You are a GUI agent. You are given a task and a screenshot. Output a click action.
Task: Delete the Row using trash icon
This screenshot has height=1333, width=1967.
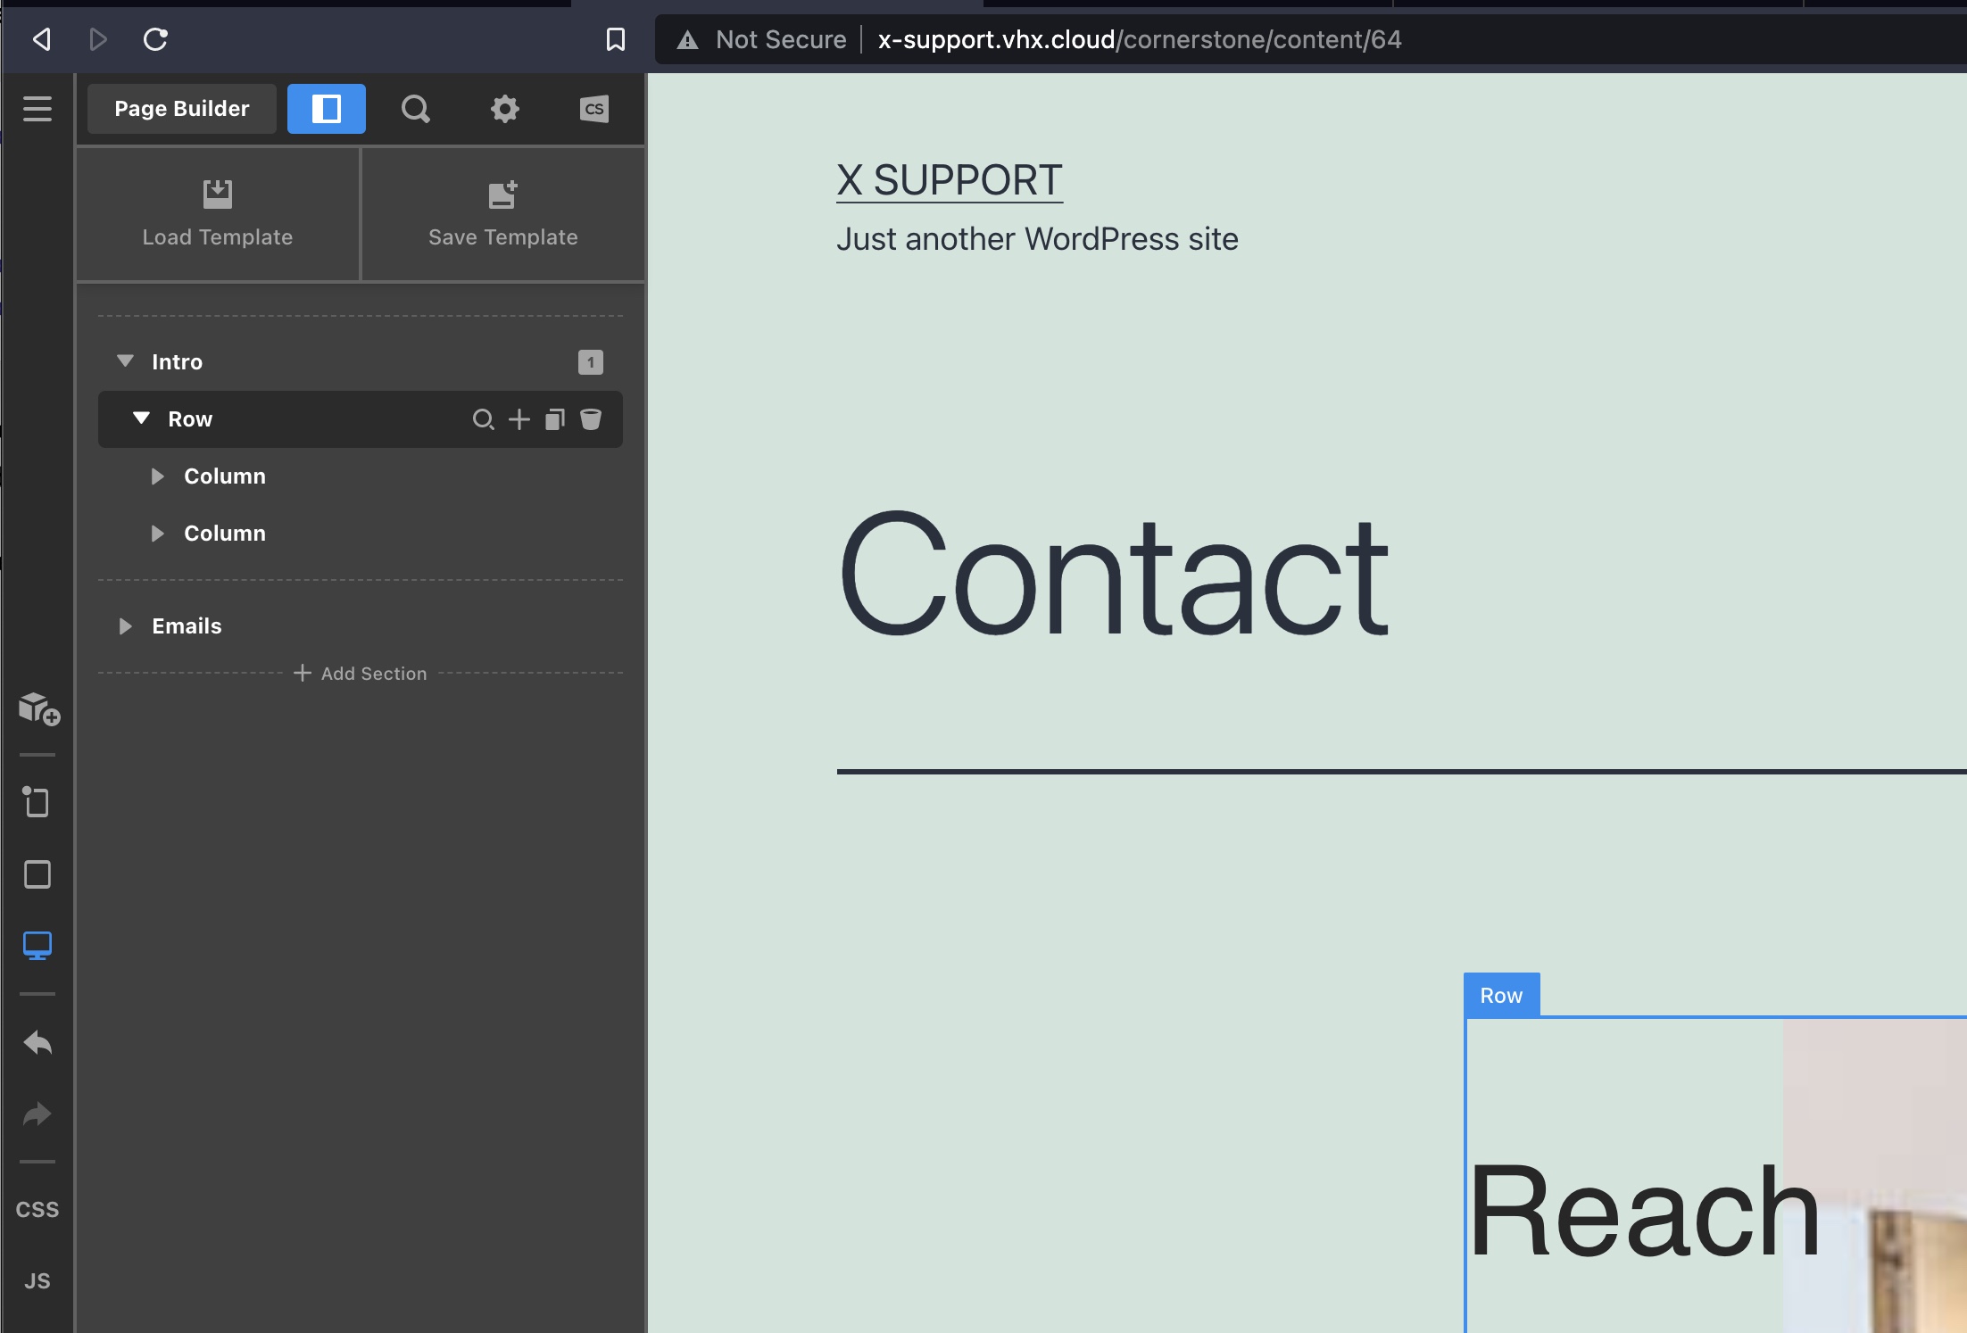click(x=591, y=419)
